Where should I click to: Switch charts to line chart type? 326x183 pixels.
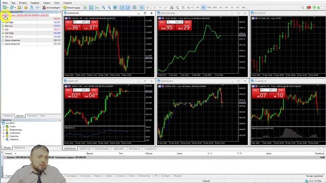(97, 8)
